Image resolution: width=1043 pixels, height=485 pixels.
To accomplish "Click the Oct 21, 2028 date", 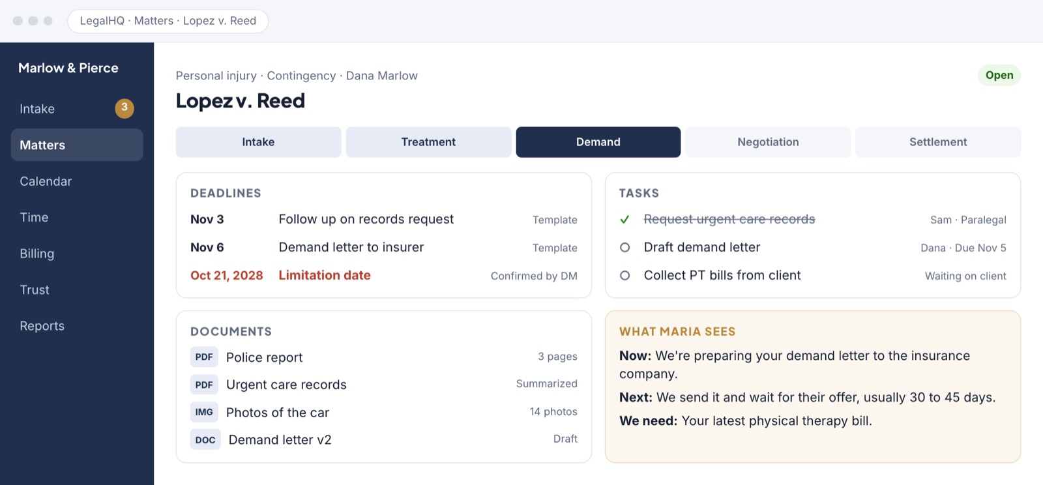I will (227, 276).
